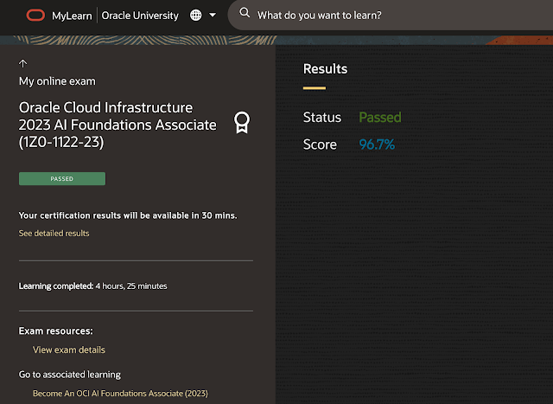
Task: Click the 'Learning completed' duration text
Action: click(x=93, y=285)
